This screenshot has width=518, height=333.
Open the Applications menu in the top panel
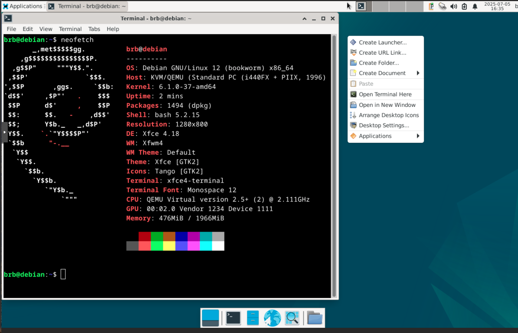[x=22, y=6]
